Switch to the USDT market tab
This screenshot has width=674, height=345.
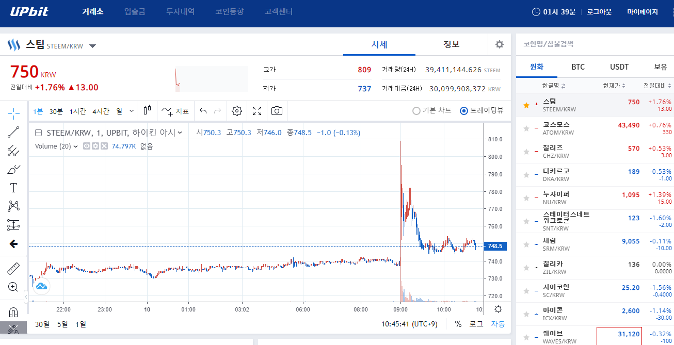[619, 67]
